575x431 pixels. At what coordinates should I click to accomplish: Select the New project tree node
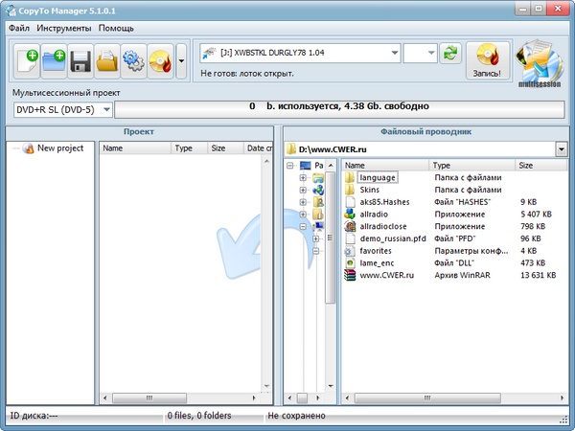(x=59, y=148)
